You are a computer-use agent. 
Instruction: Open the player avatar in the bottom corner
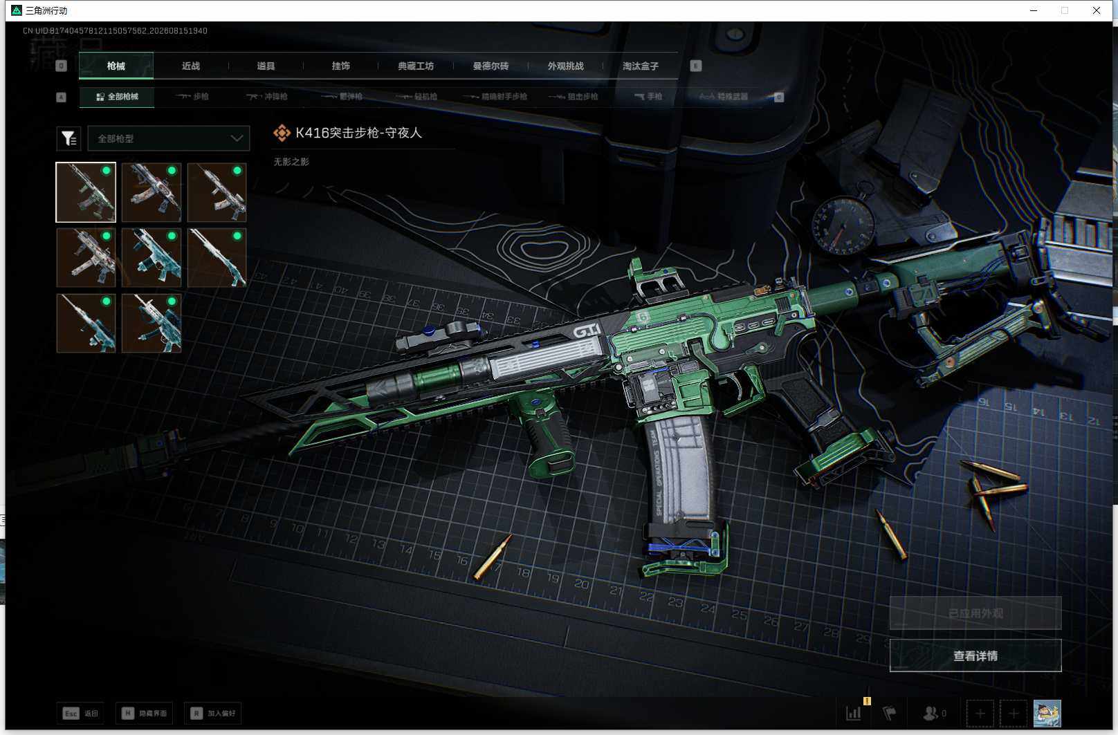pos(1047,713)
